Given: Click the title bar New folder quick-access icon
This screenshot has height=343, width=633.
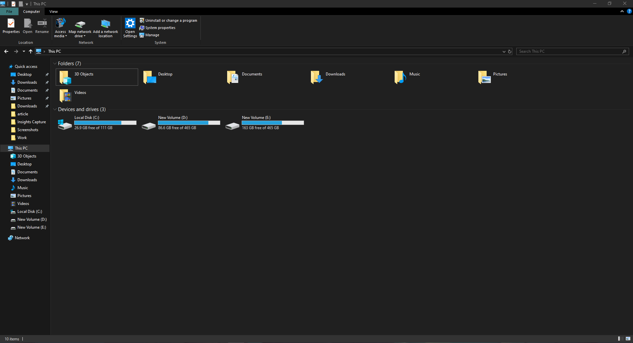Looking at the screenshot, I should click(21, 4).
